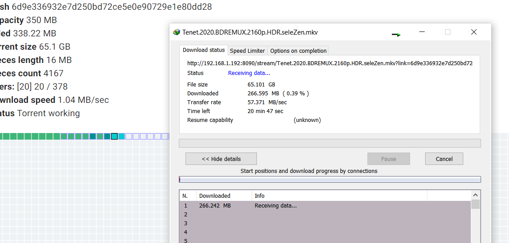Click the connections progress position bar
This screenshot has height=243, width=509.
click(330, 180)
